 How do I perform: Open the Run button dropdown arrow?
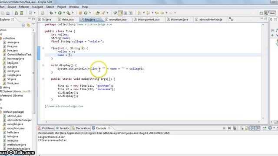click(64, 13)
